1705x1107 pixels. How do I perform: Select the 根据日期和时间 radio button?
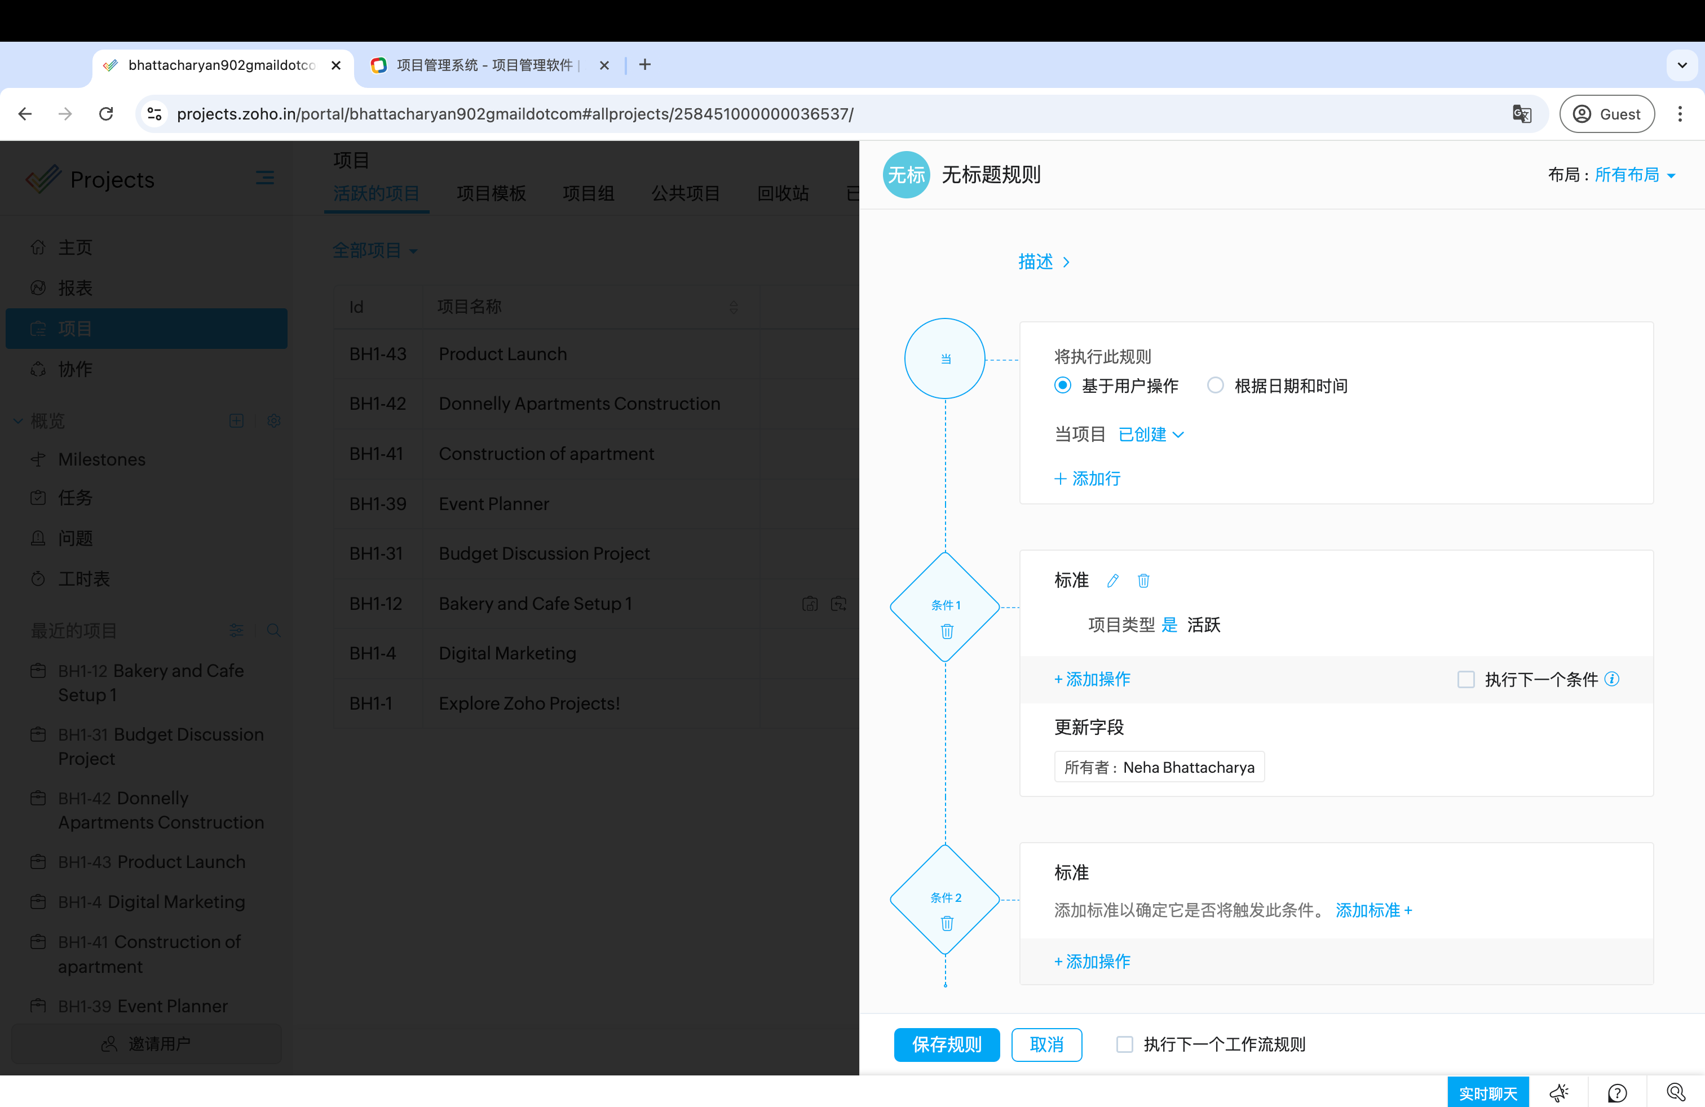[1215, 386]
